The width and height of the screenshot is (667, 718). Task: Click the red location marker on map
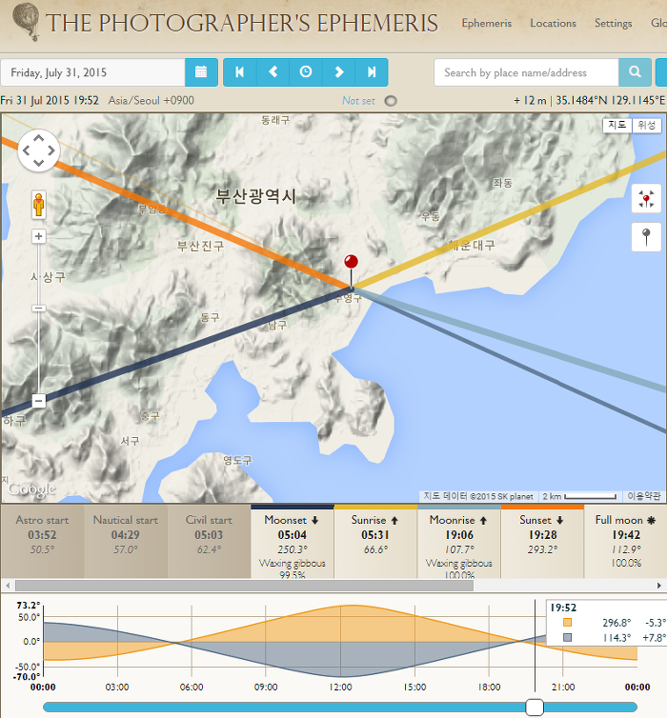click(352, 262)
